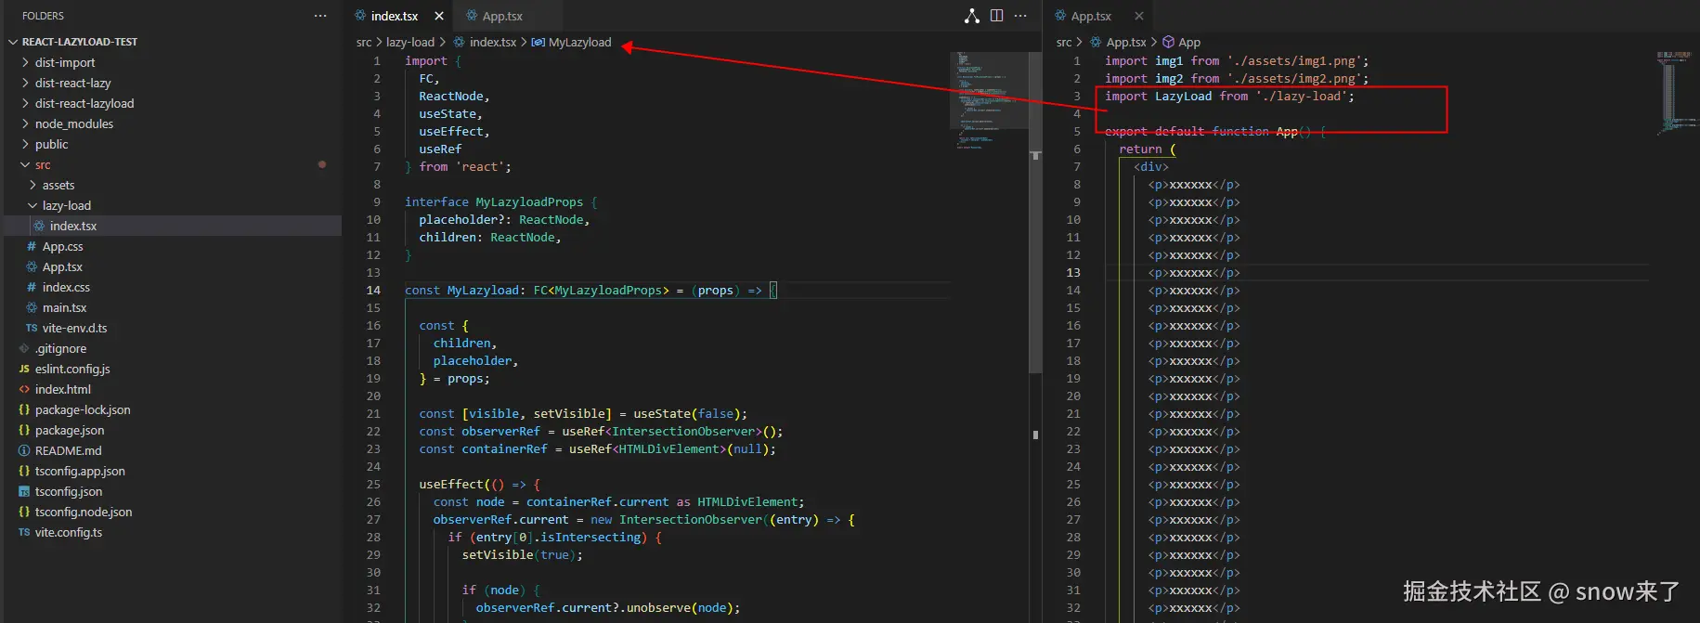Click the MyLazyload symbol breadcrumb
The image size is (1700, 623).
(x=579, y=42)
